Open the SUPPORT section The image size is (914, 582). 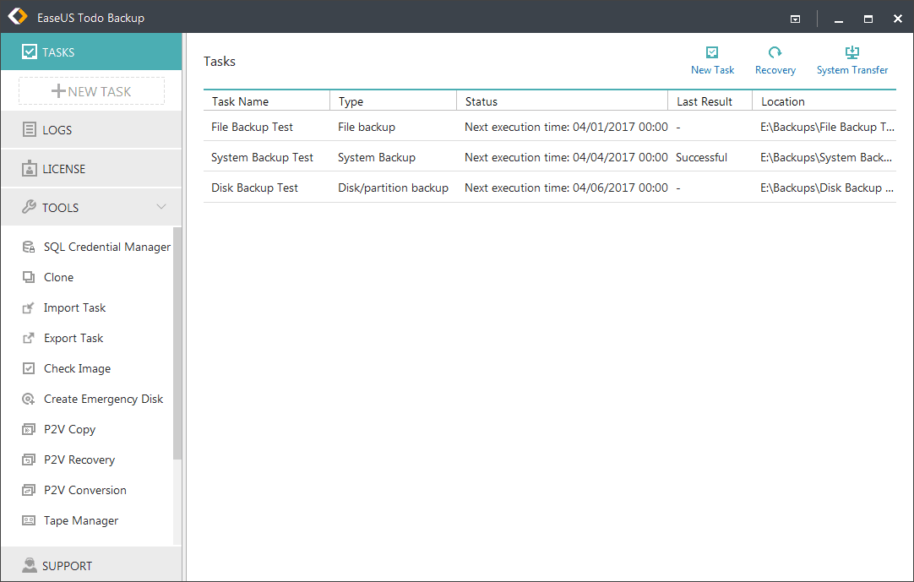point(65,565)
